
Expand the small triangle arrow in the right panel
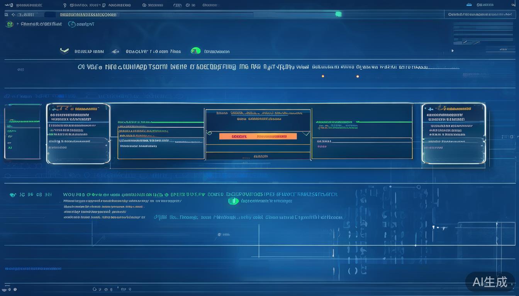pyautogui.click(x=453, y=50)
